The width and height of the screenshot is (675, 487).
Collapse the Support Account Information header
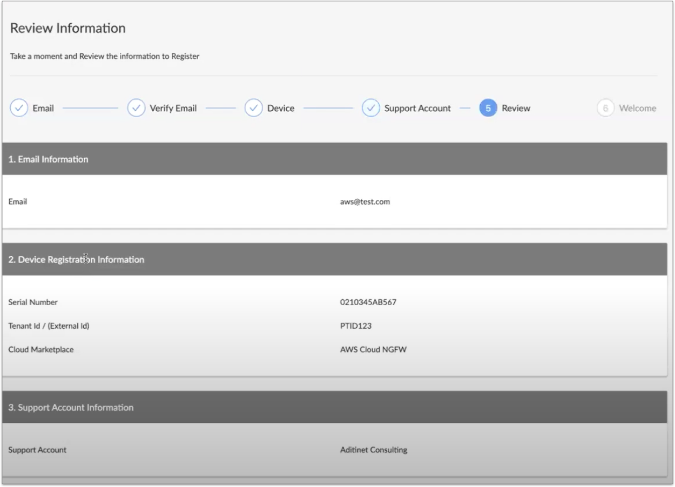(71, 408)
